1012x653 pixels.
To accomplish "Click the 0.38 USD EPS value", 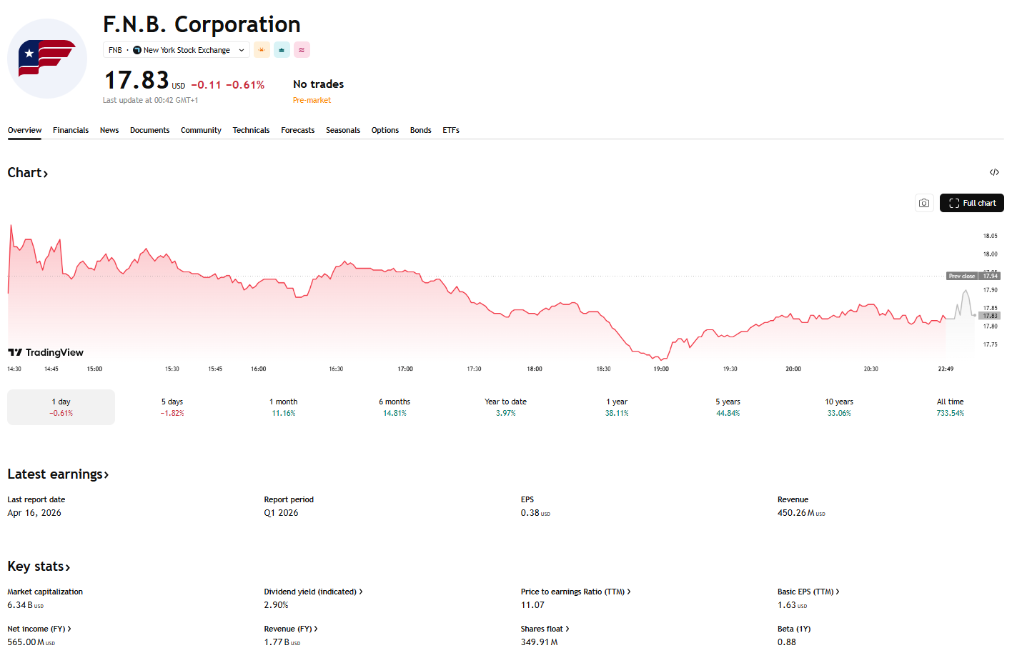I will coord(535,513).
